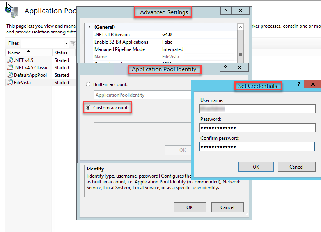Click the .NET v4.5 pool icon

click(x=10, y=60)
